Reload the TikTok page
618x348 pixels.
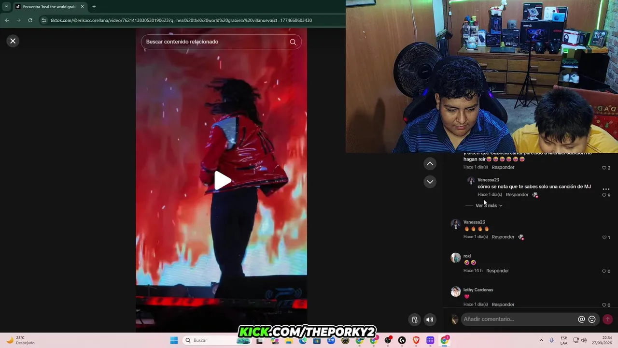point(30,20)
